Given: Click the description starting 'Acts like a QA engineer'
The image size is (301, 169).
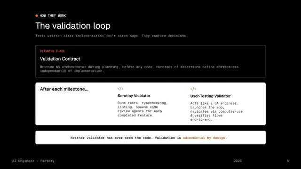Looking at the screenshot, I should coord(216,111).
